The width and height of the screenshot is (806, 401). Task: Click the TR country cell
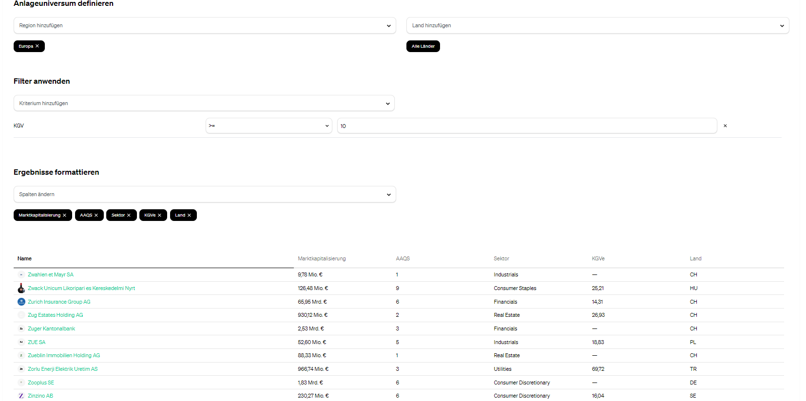tap(693, 369)
